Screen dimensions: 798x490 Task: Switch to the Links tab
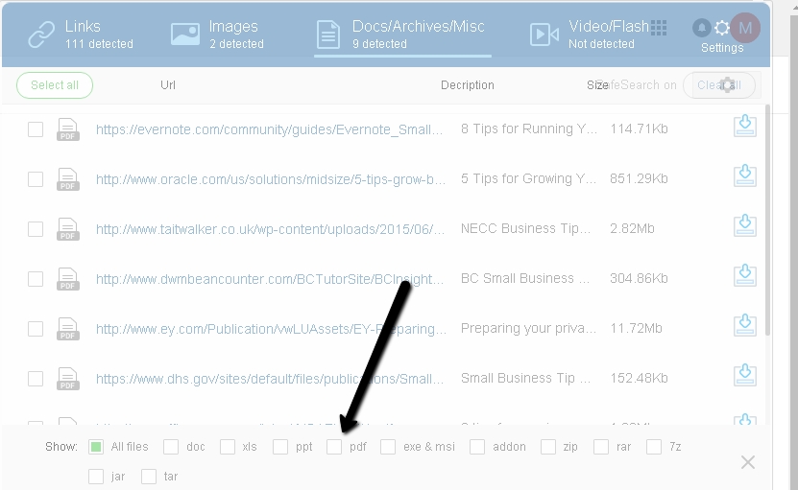tap(82, 34)
